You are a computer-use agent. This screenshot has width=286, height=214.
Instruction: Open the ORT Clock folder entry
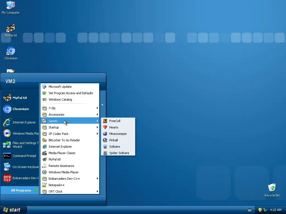coord(70,191)
